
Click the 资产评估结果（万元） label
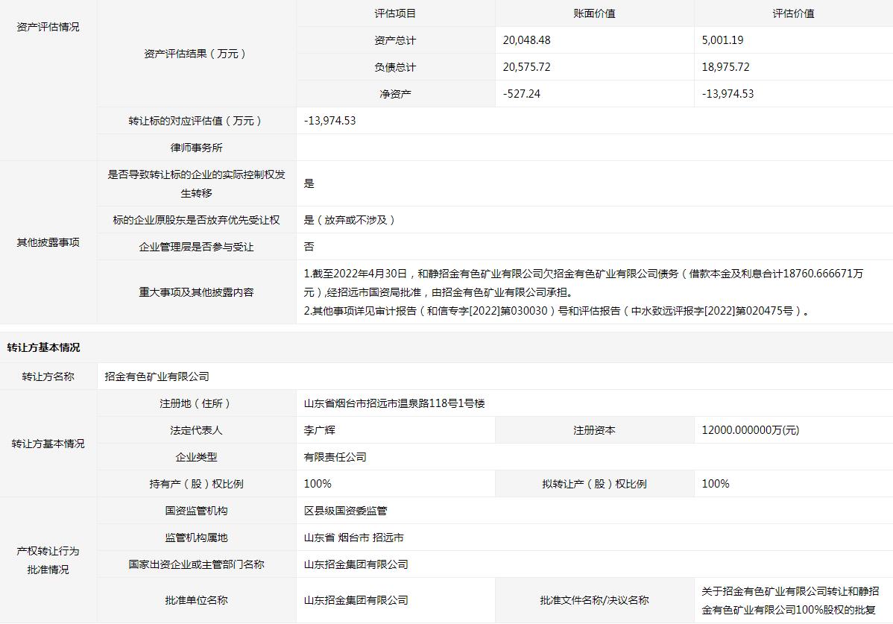(x=196, y=54)
